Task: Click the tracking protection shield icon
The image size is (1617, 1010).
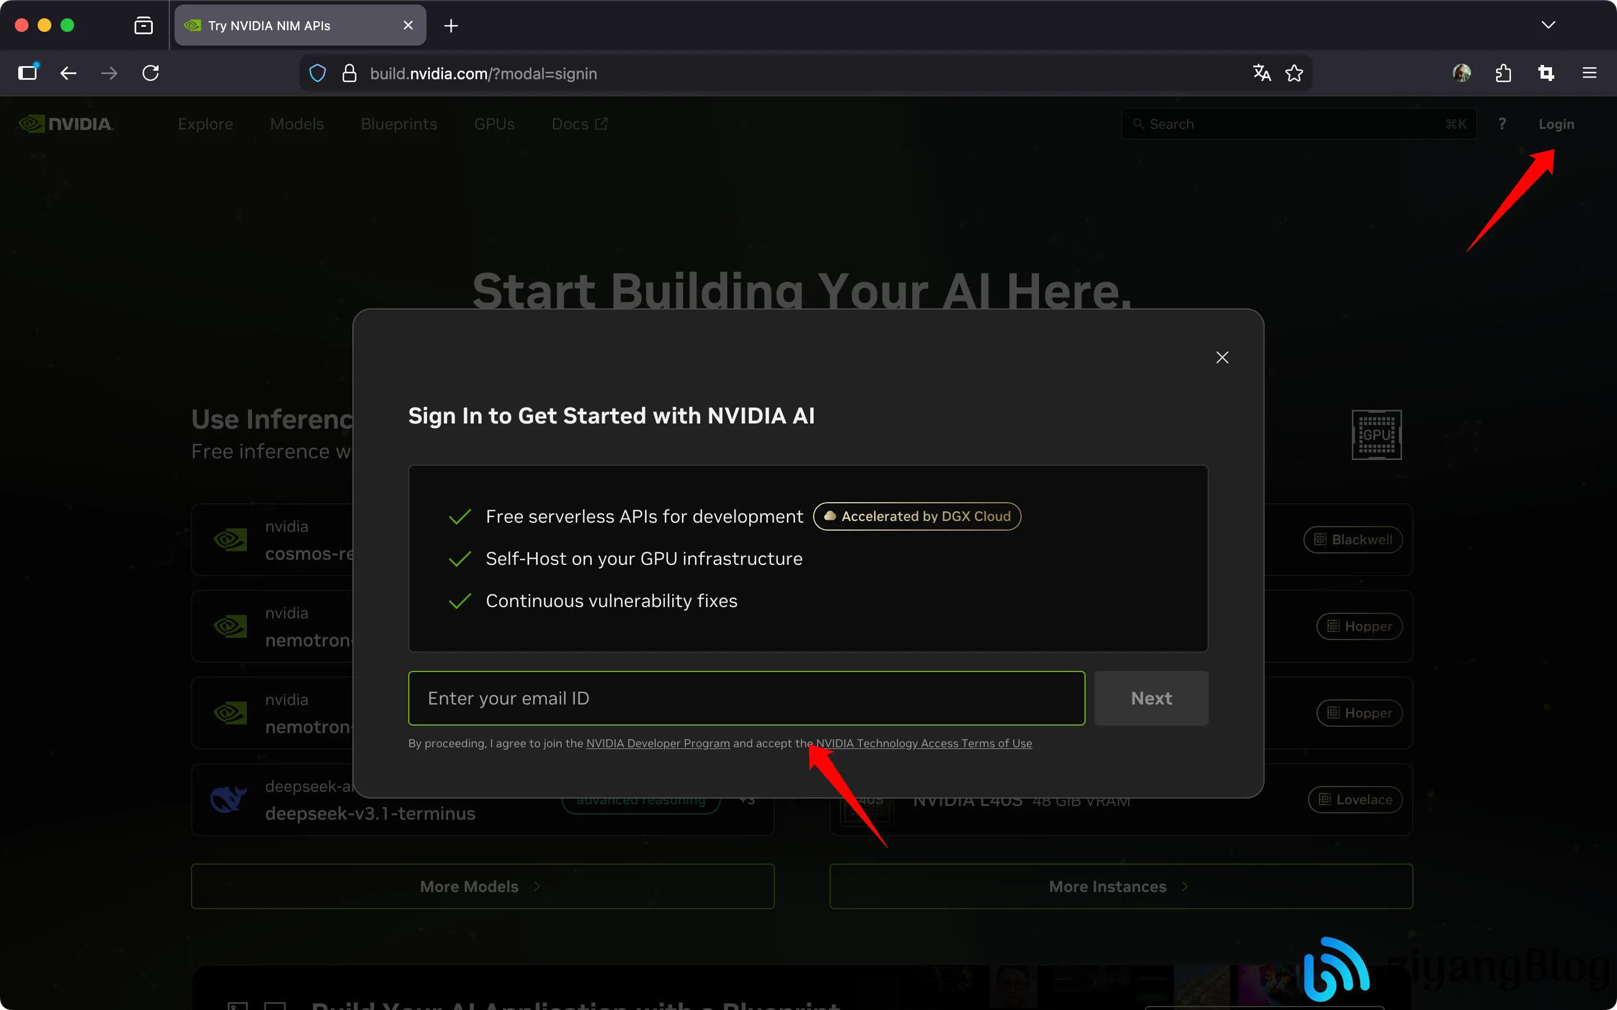Action: point(318,73)
